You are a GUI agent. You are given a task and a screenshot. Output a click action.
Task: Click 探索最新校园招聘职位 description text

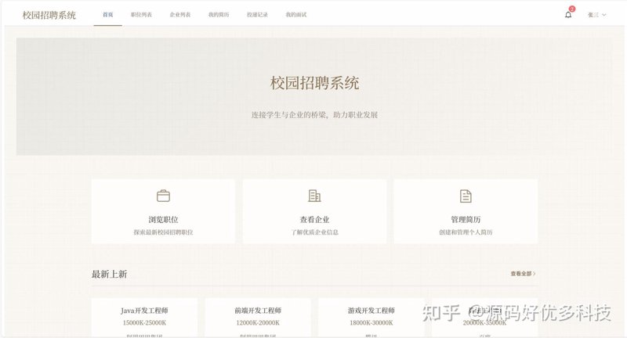click(163, 232)
